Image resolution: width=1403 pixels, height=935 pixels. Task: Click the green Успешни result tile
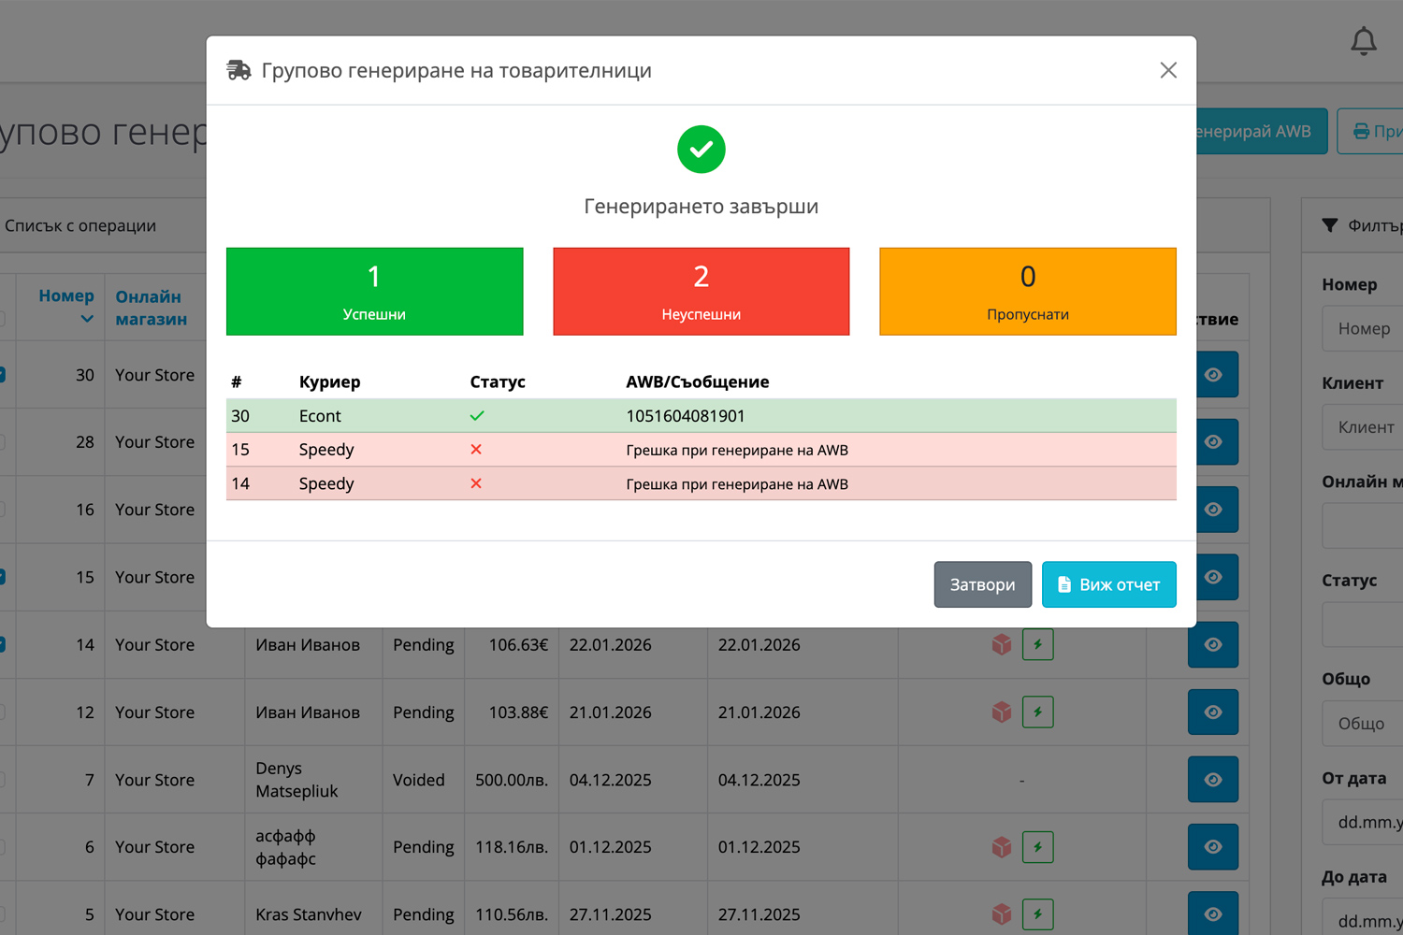(374, 292)
